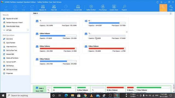Click the Search for anything box
This screenshot has height=98, width=175.
click(x=28, y=96)
